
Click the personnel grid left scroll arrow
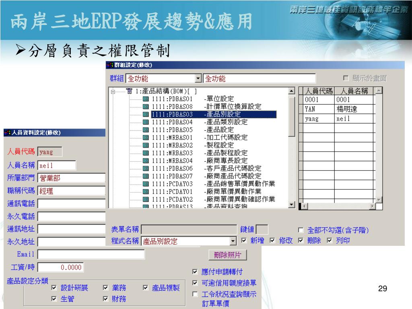[x=304, y=206]
